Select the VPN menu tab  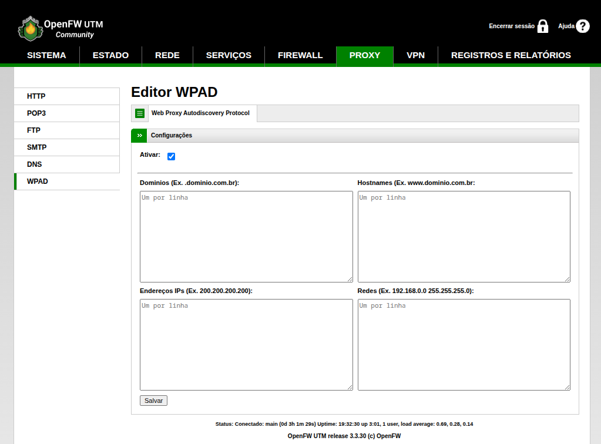[415, 56]
